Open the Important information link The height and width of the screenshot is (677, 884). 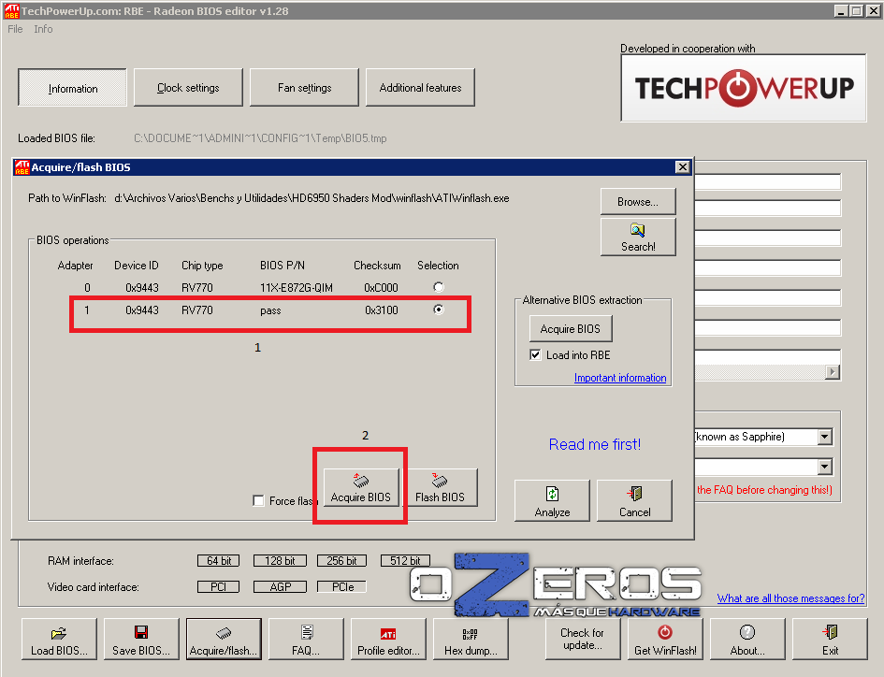[620, 378]
